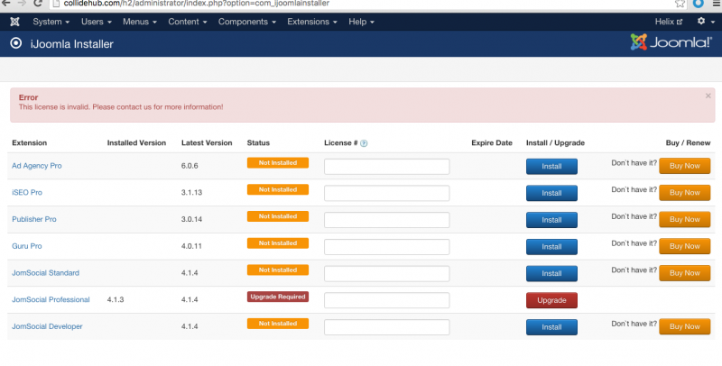Focus the JomSocial Professional license field
Screen dimensions: 722x366
pos(387,300)
